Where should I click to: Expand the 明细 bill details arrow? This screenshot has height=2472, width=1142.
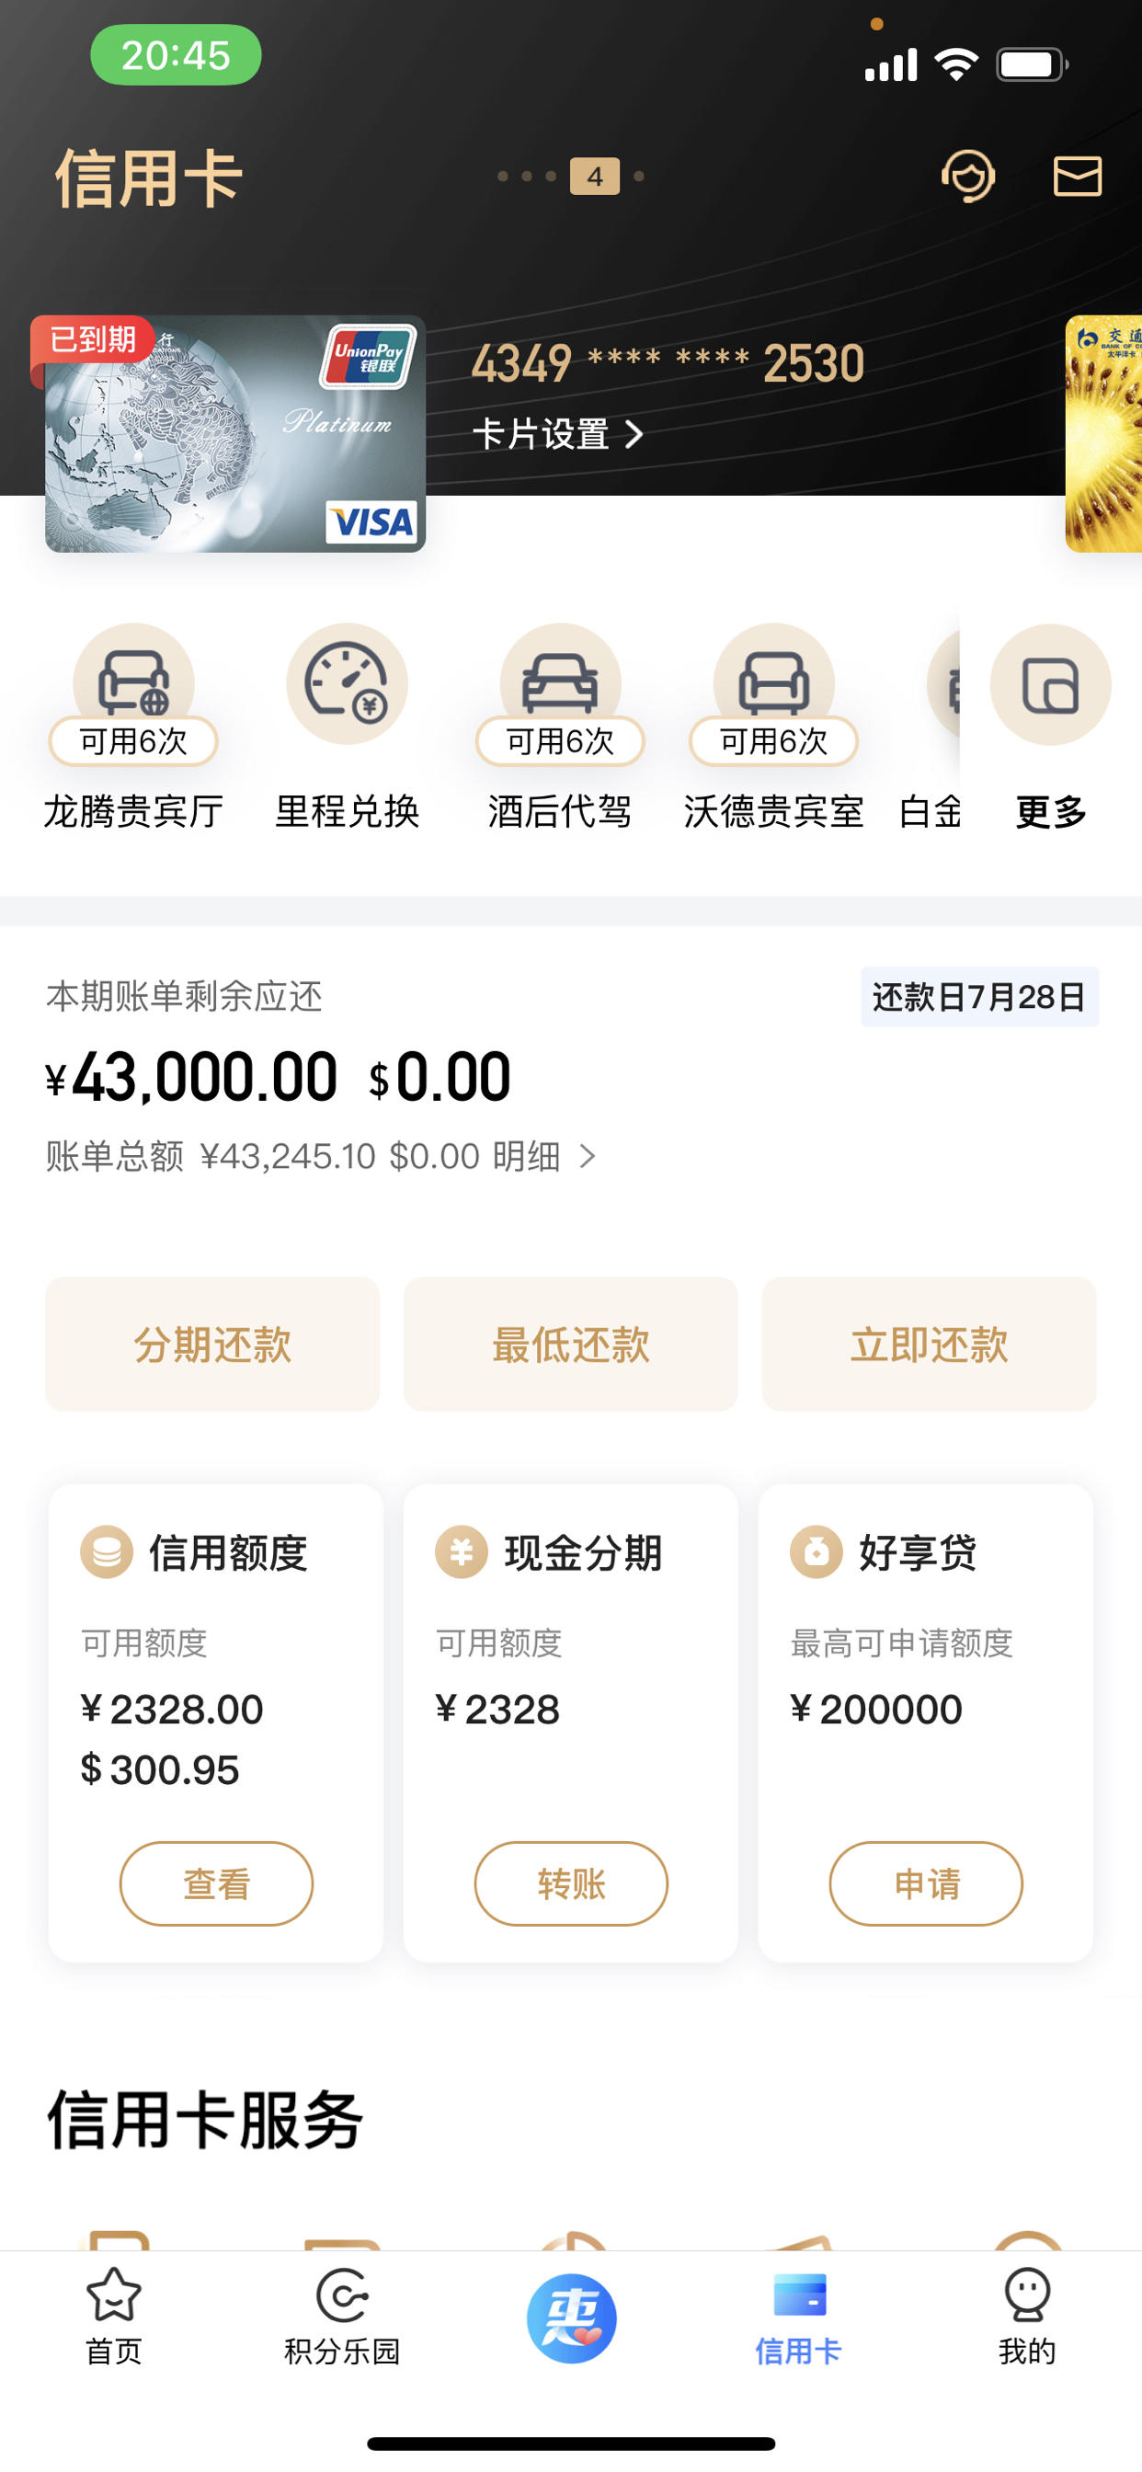coord(588,1156)
